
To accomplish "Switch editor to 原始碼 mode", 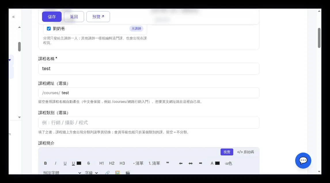I will point(246,152).
